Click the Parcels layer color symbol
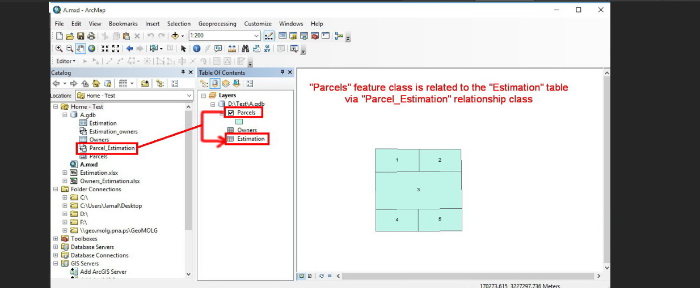The image size is (700, 288). click(239, 121)
